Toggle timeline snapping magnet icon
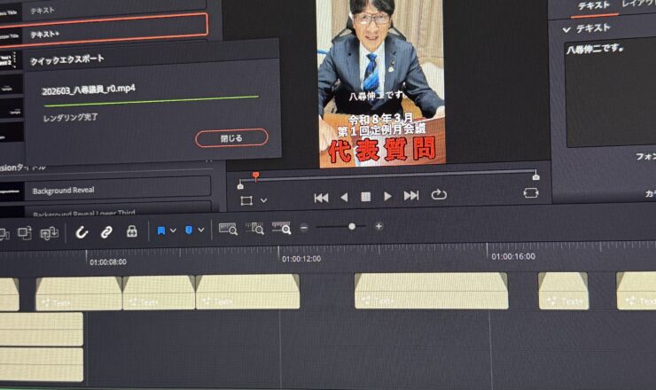This screenshot has width=656, height=390. pos(82,231)
